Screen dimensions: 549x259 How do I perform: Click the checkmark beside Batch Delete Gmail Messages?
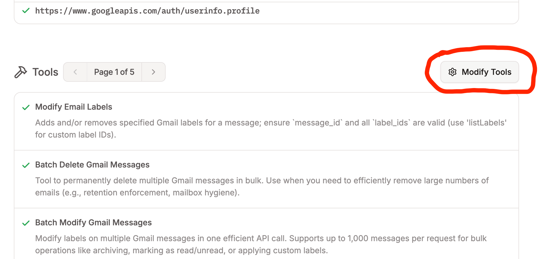26,165
